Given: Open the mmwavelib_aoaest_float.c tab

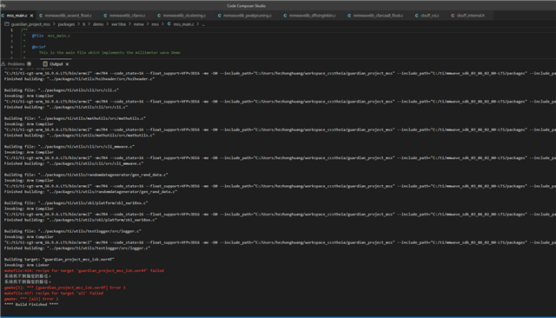Looking at the screenshot, I should click(x=68, y=16).
